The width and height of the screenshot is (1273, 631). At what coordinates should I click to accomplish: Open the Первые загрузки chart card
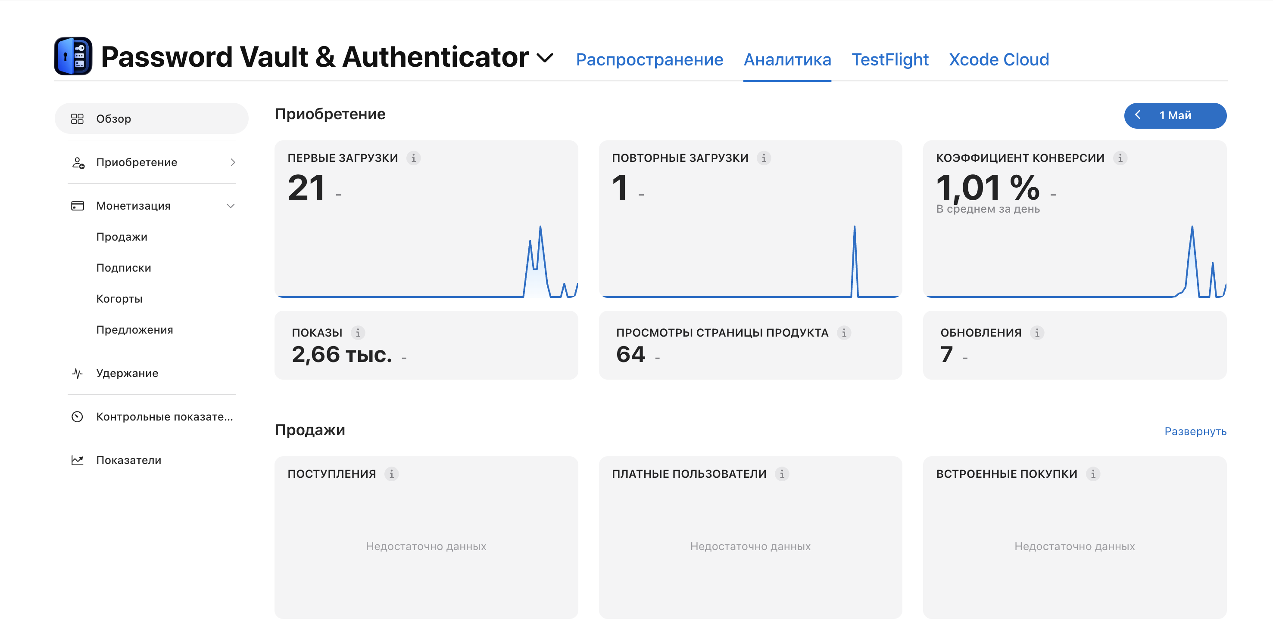coord(426,219)
